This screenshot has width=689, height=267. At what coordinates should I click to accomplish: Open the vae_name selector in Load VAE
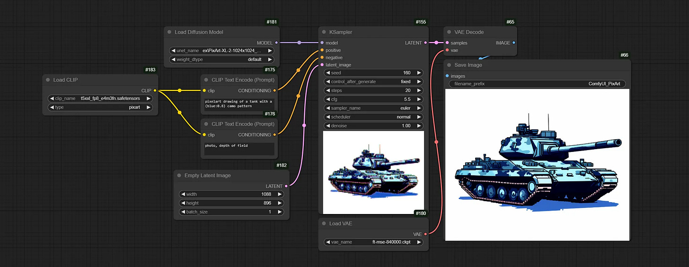[374, 242]
